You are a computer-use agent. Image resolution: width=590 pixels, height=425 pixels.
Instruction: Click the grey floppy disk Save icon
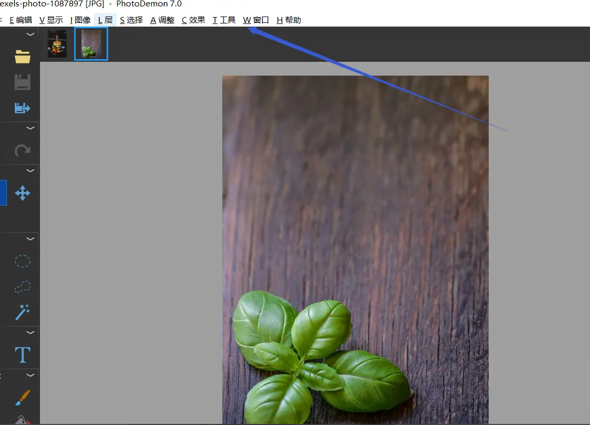click(x=22, y=82)
